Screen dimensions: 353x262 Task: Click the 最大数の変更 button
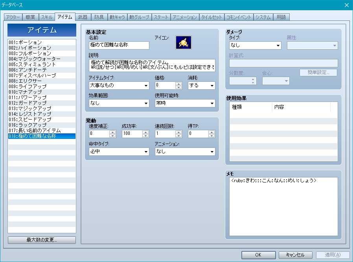click(x=42, y=240)
